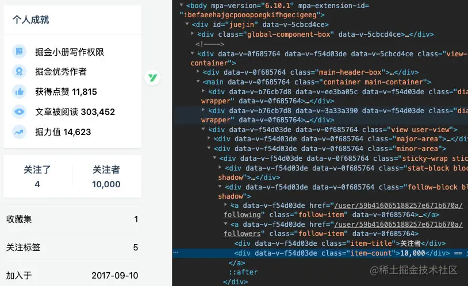Open the 关注者 10,000 followers link
Image resolution: width=468 pixels, height=286 pixels.
[x=106, y=176]
